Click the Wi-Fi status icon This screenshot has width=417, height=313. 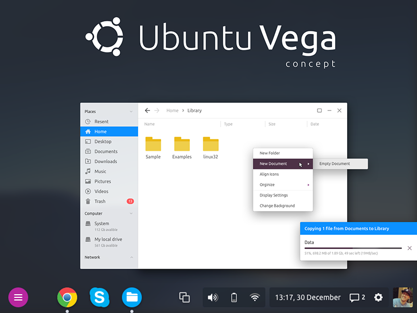pyautogui.click(x=254, y=297)
